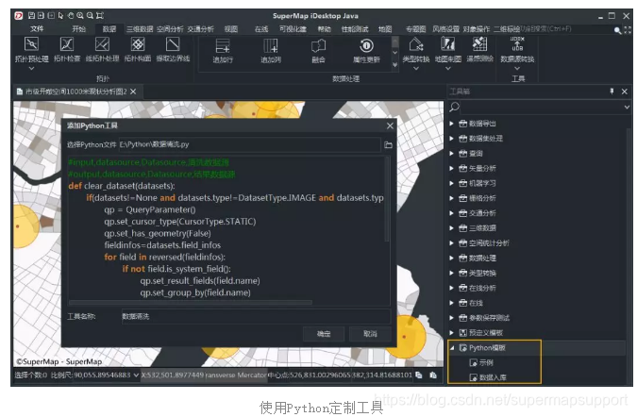Open the 文件 menu

(37, 29)
